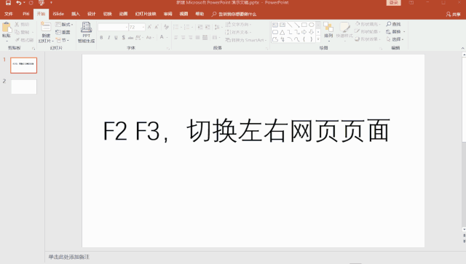
Task: Open the 设计 (Design) tab
Action: point(91,14)
